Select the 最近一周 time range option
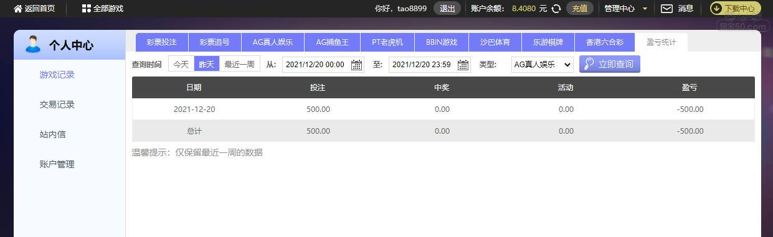This screenshot has width=773, height=237. pyautogui.click(x=239, y=64)
